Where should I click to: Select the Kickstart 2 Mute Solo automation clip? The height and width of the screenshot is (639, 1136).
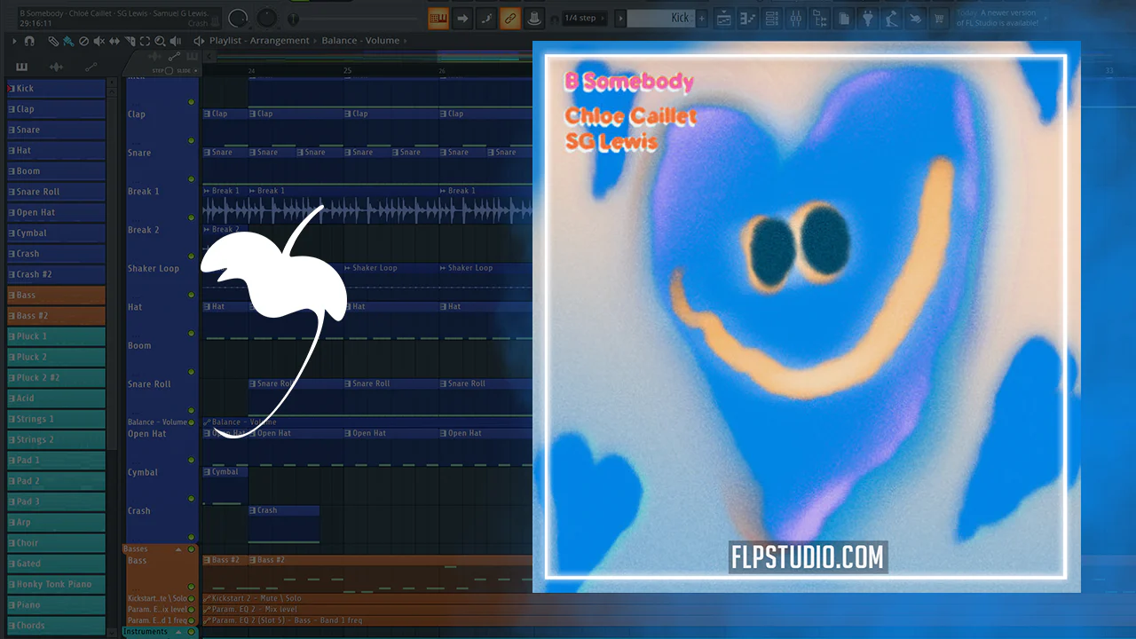[x=367, y=599]
